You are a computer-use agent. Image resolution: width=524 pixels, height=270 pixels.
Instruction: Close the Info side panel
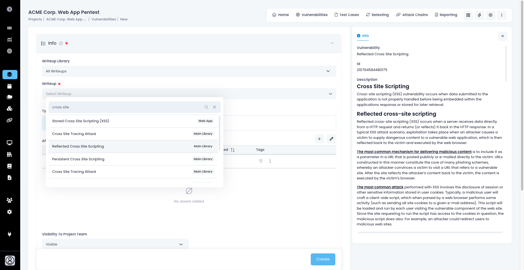click(x=502, y=36)
